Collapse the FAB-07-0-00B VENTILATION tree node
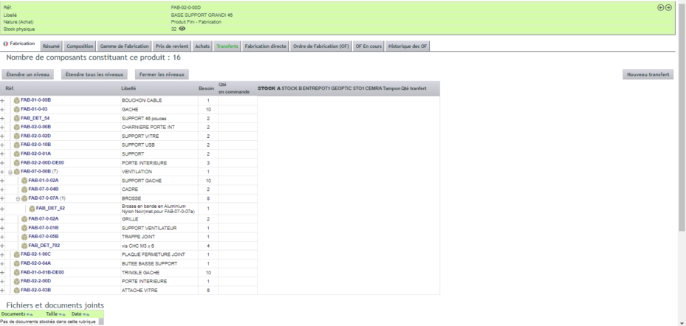This screenshot has width=686, height=326. click(10, 172)
